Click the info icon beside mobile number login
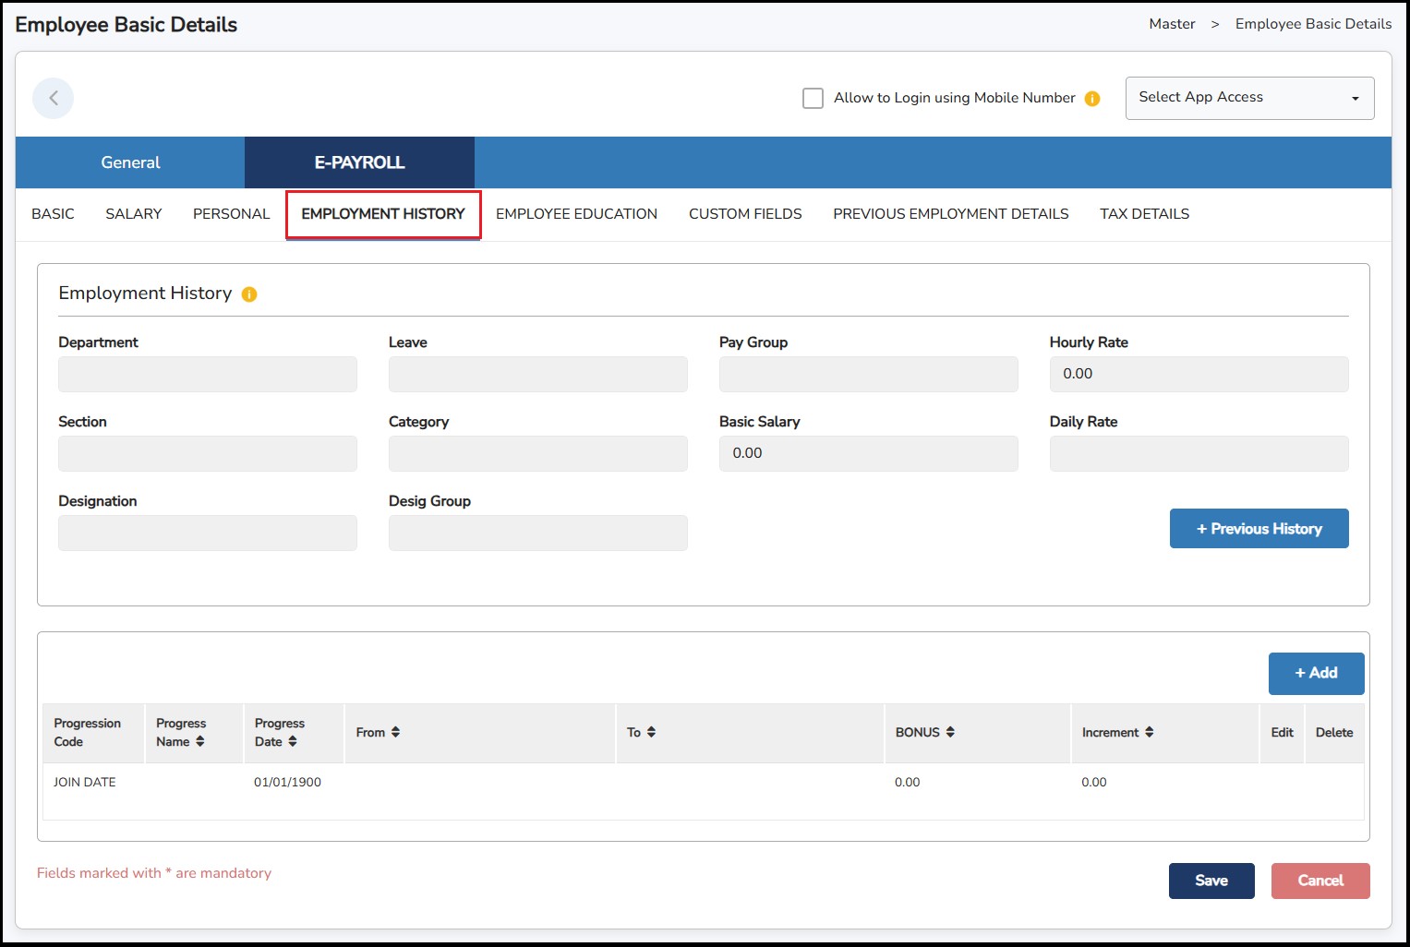Screen dimensions: 1410x947 1092,98
